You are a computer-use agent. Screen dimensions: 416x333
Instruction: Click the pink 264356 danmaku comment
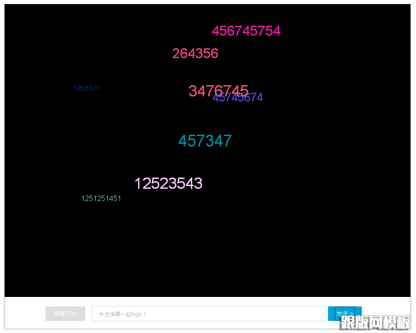(195, 54)
